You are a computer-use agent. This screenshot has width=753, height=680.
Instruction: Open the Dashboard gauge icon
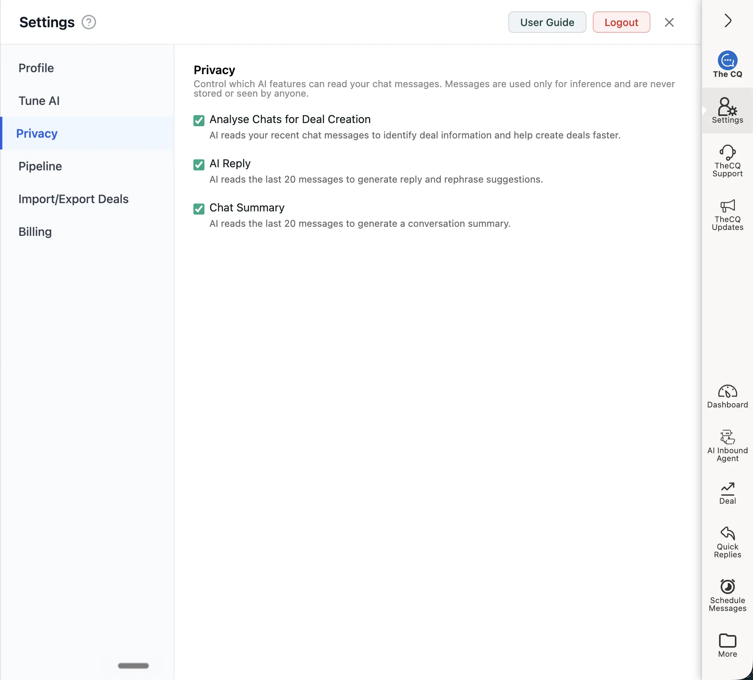[727, 391]
